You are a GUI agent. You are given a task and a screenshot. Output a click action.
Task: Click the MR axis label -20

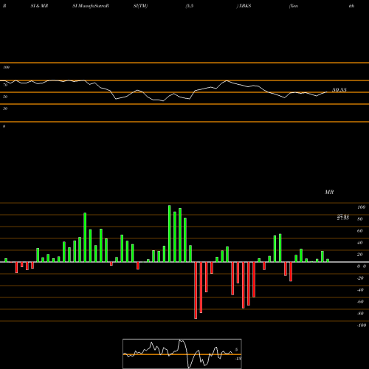click(360, 278)
